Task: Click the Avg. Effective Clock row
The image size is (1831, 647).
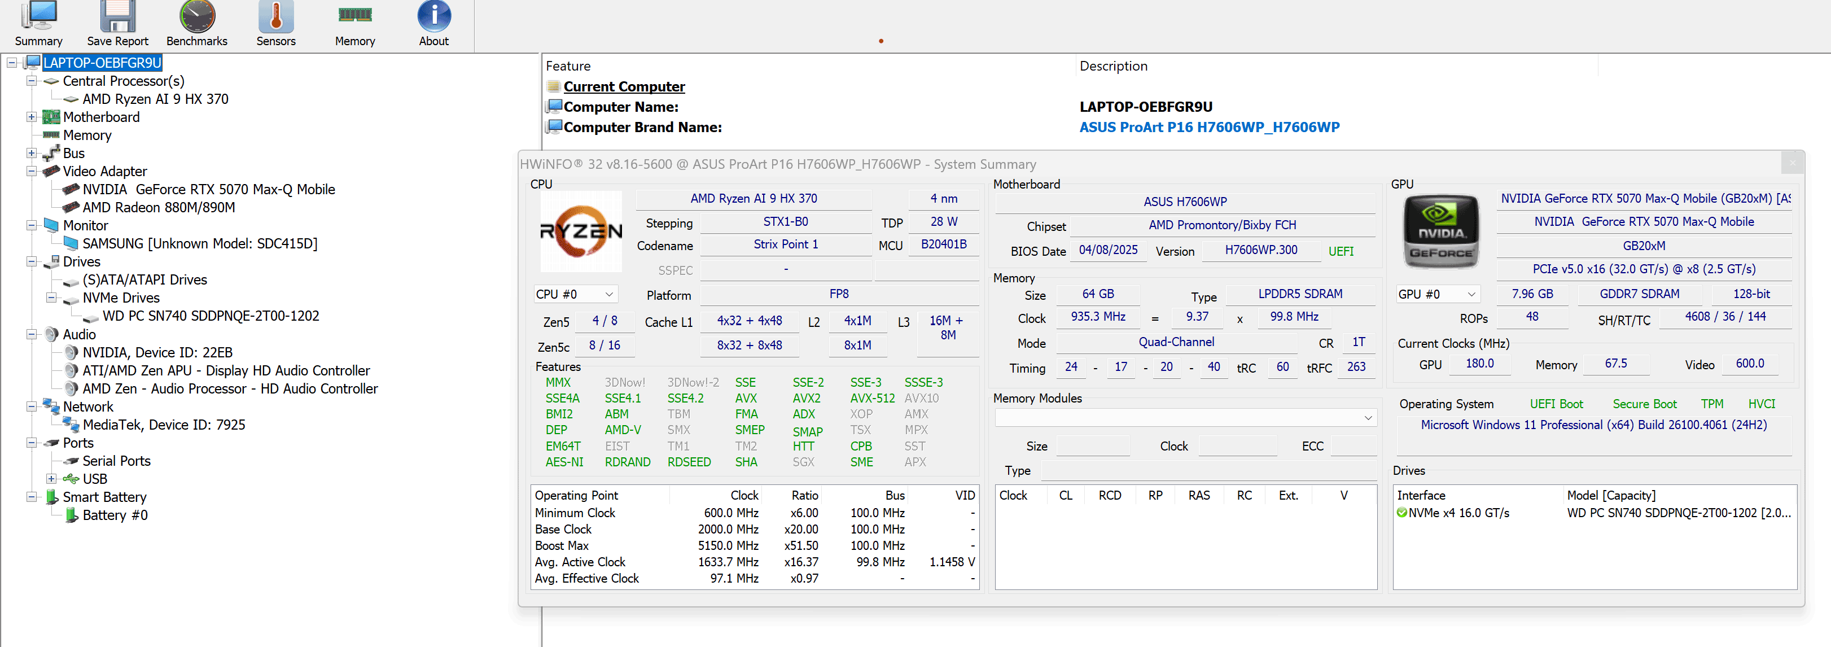Action: point(755,579)
